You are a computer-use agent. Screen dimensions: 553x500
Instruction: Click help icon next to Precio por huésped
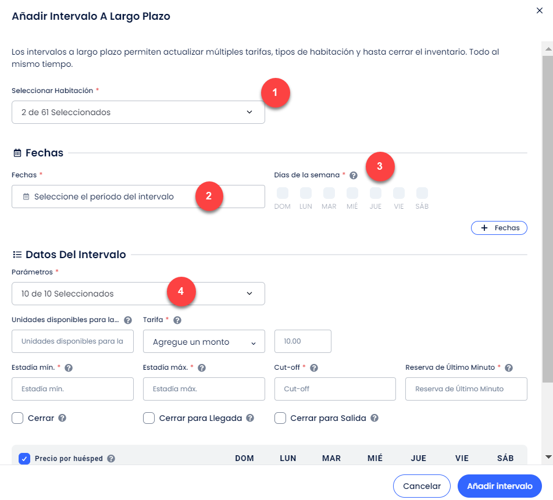111,459
